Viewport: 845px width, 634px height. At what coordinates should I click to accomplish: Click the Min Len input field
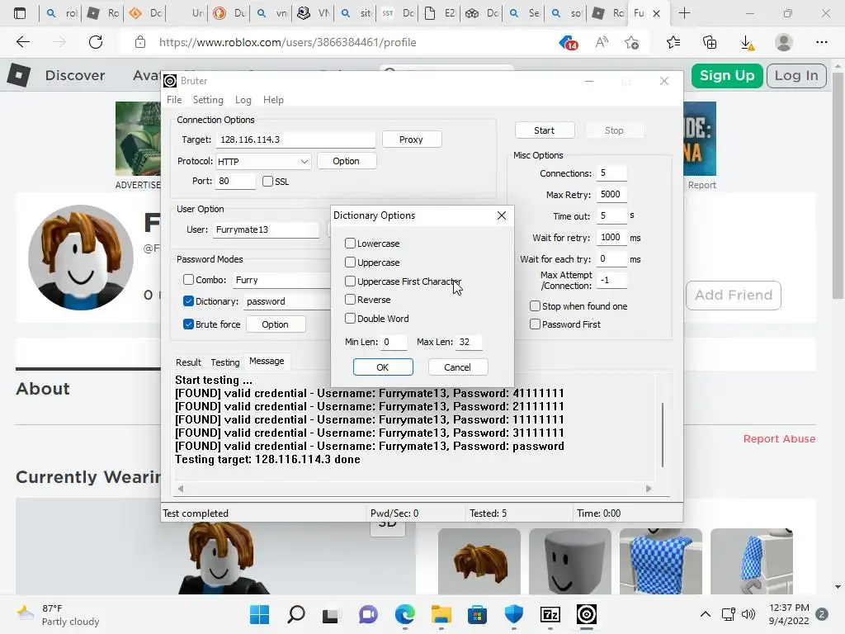tap(394, 342)
